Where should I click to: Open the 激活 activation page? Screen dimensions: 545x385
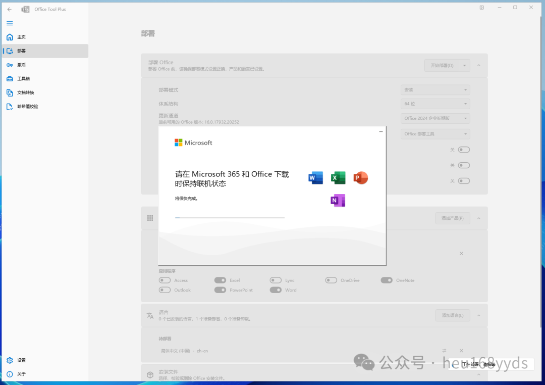(x=45, y=65)
